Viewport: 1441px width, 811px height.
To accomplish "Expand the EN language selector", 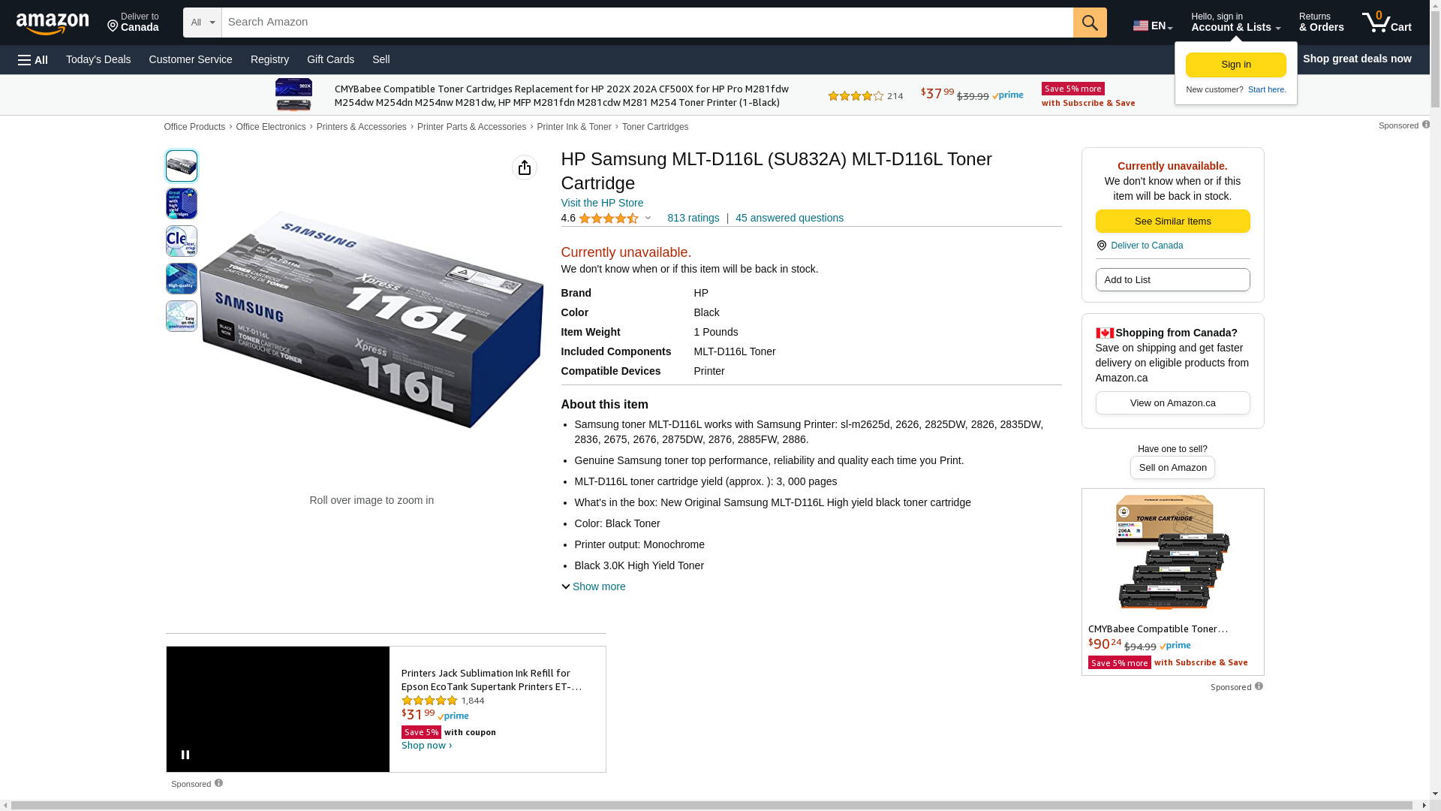I will pyautogui.click(x=1153, y=25).
